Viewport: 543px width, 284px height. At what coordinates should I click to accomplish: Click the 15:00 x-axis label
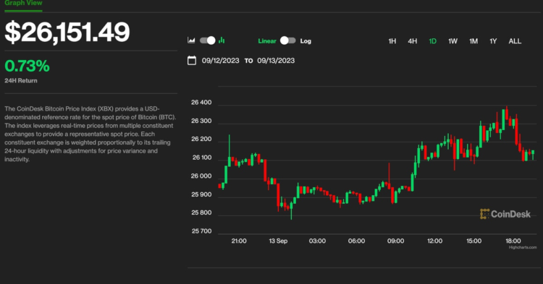tap(473, 241)
